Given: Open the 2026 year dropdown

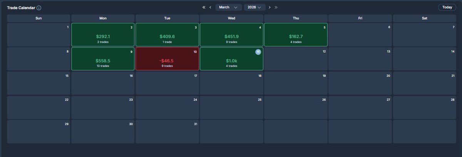Looking at the screenshot, I should click(254, 7).
